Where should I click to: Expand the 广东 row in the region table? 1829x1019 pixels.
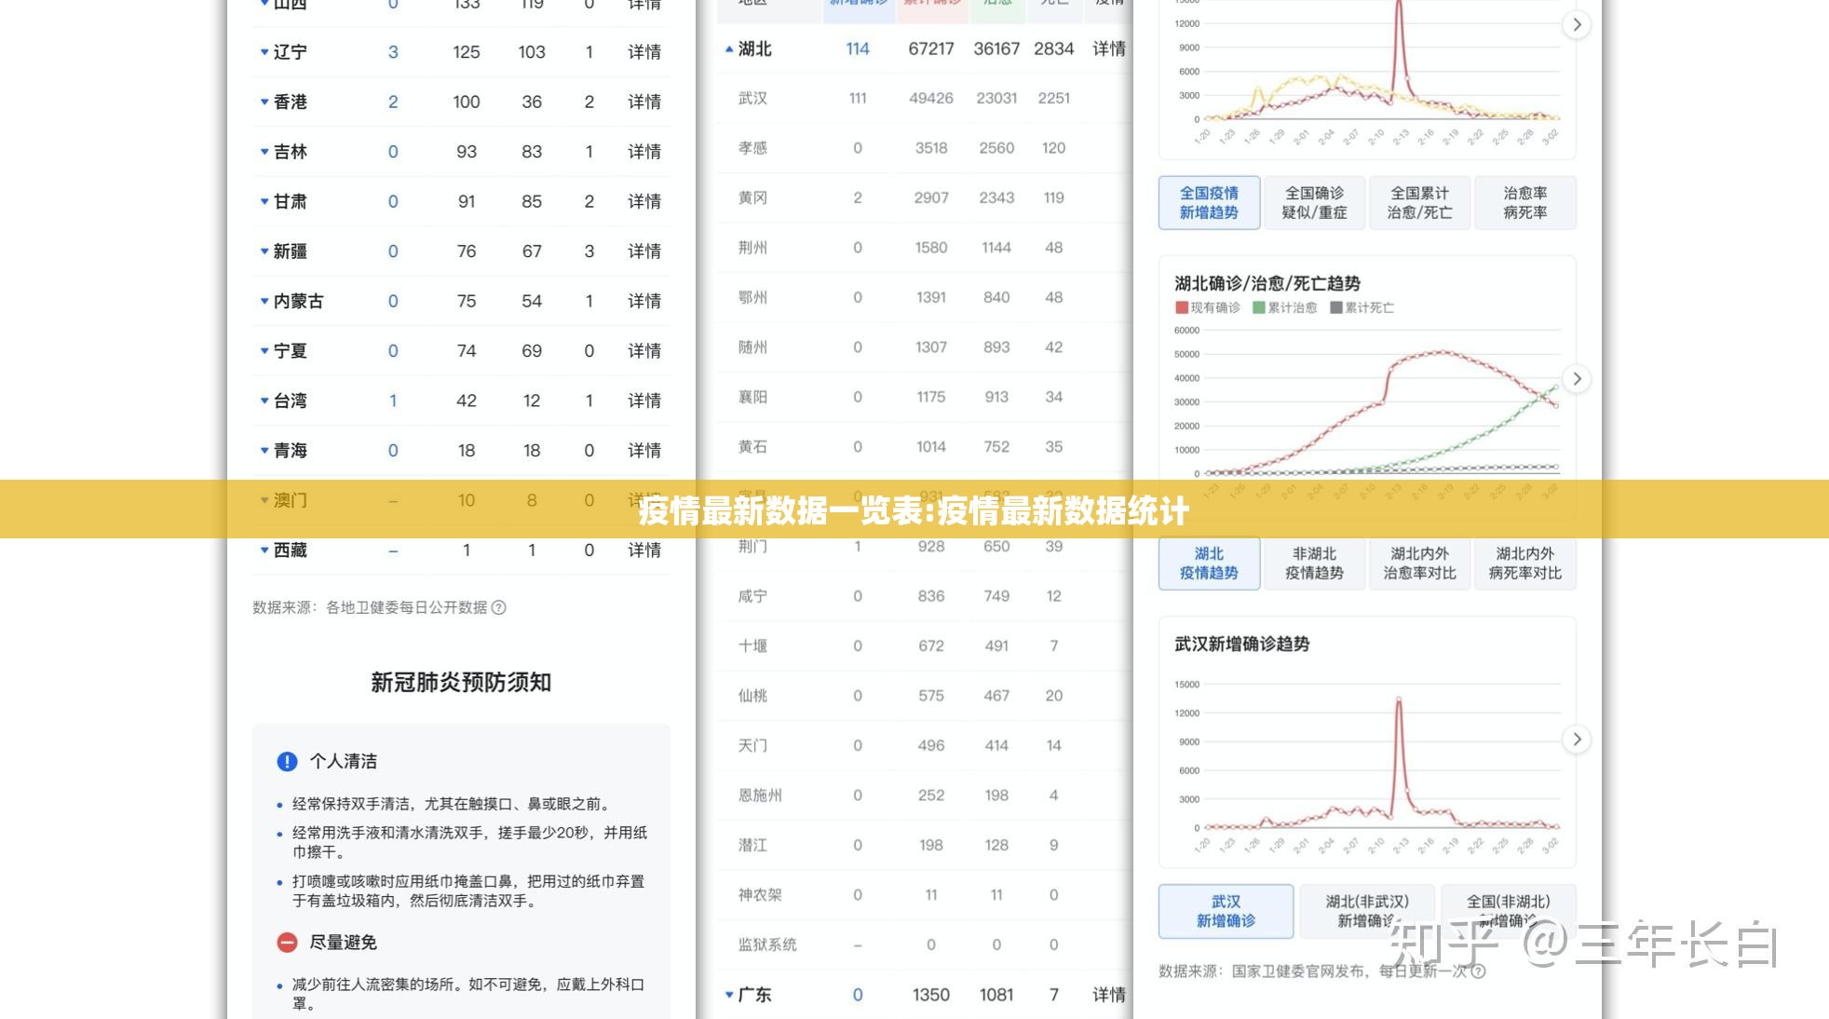(728, 994)
